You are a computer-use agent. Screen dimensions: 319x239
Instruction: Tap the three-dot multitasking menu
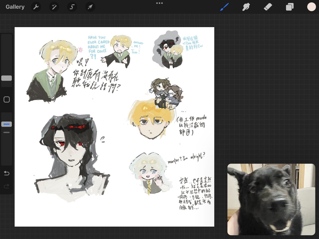click(159, 3)
